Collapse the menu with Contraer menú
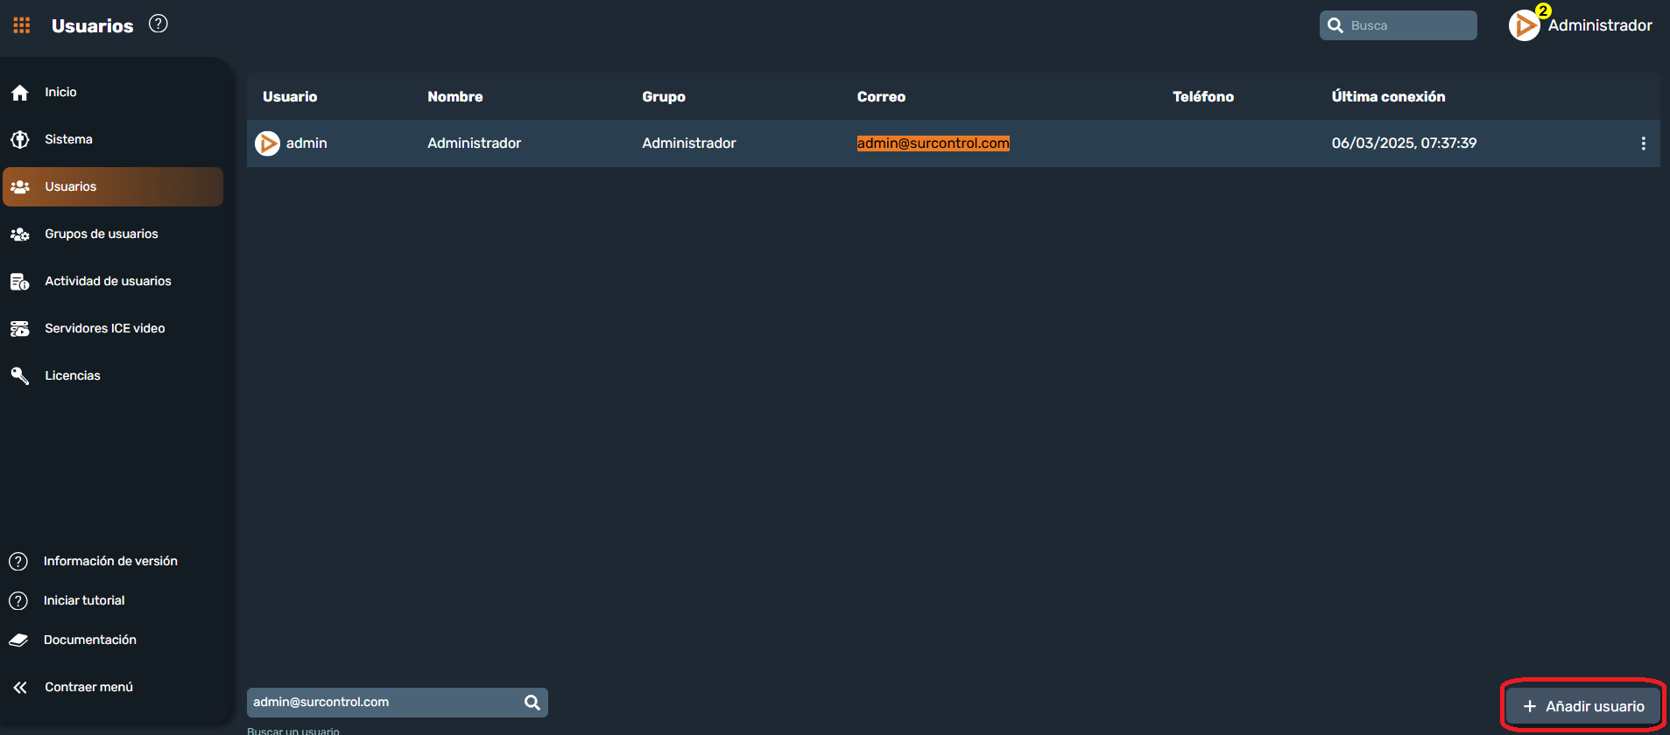This screenshot has height=735, width=1670. [88, 687]
